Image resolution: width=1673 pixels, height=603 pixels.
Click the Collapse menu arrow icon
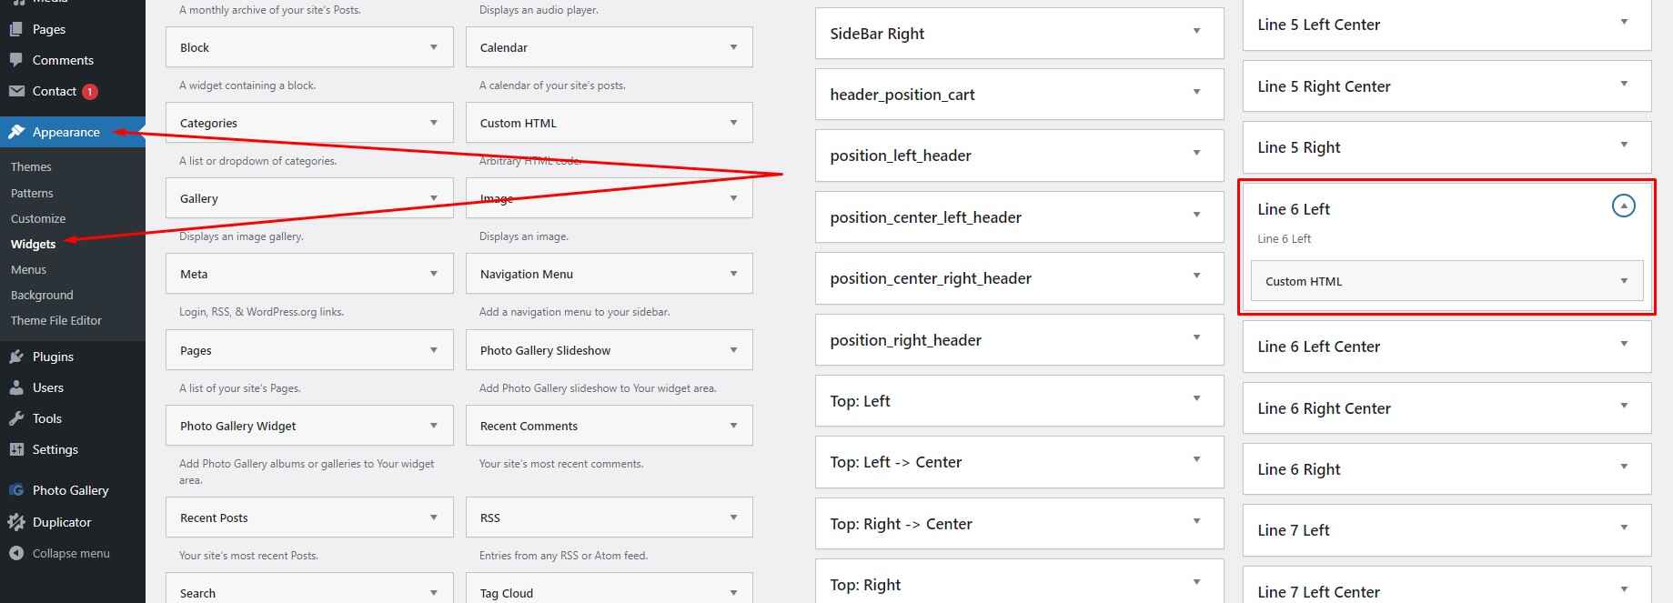point(16,553)
